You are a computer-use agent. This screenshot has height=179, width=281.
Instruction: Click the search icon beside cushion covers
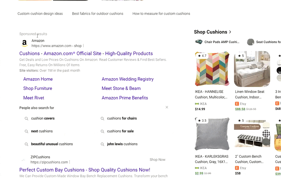pos(26,119)
